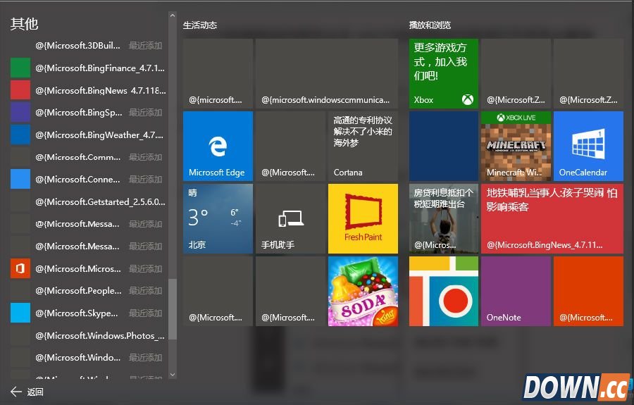The height and width of the screenshot is (405, 634).
Task: Open the OneCalendar tile
Action: pyautogui.click(x=588, y=146)
